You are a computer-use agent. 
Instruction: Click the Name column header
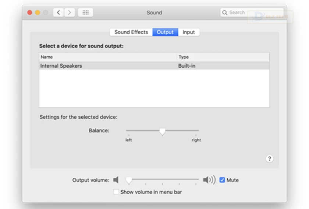[108, 57]
